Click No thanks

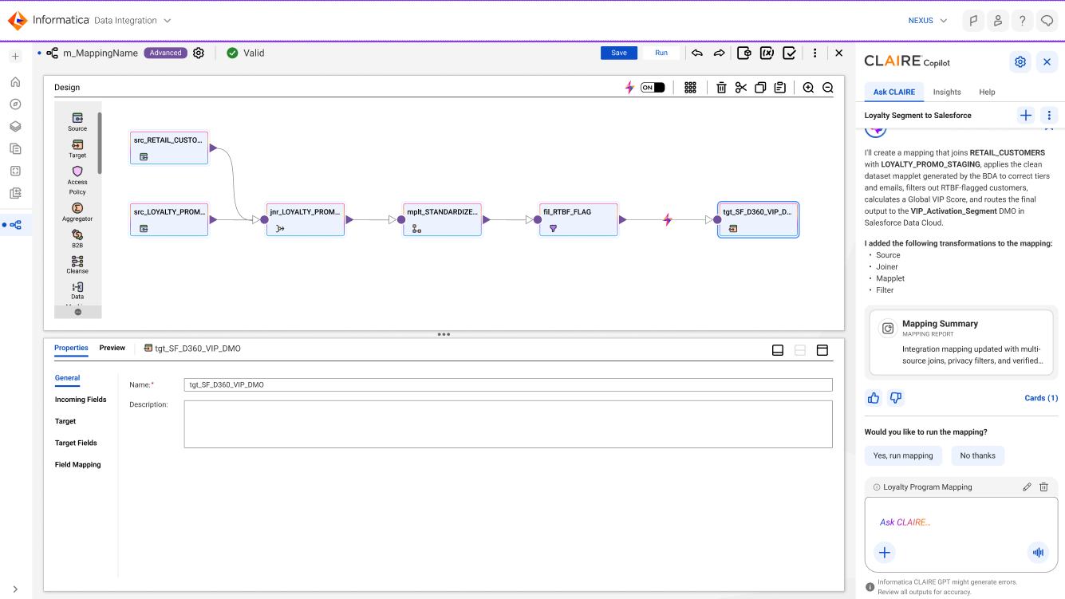coord(977,455)
